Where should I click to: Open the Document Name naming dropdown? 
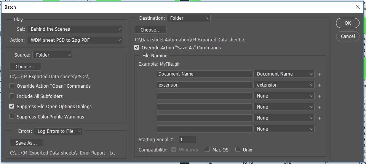point(284,74)
